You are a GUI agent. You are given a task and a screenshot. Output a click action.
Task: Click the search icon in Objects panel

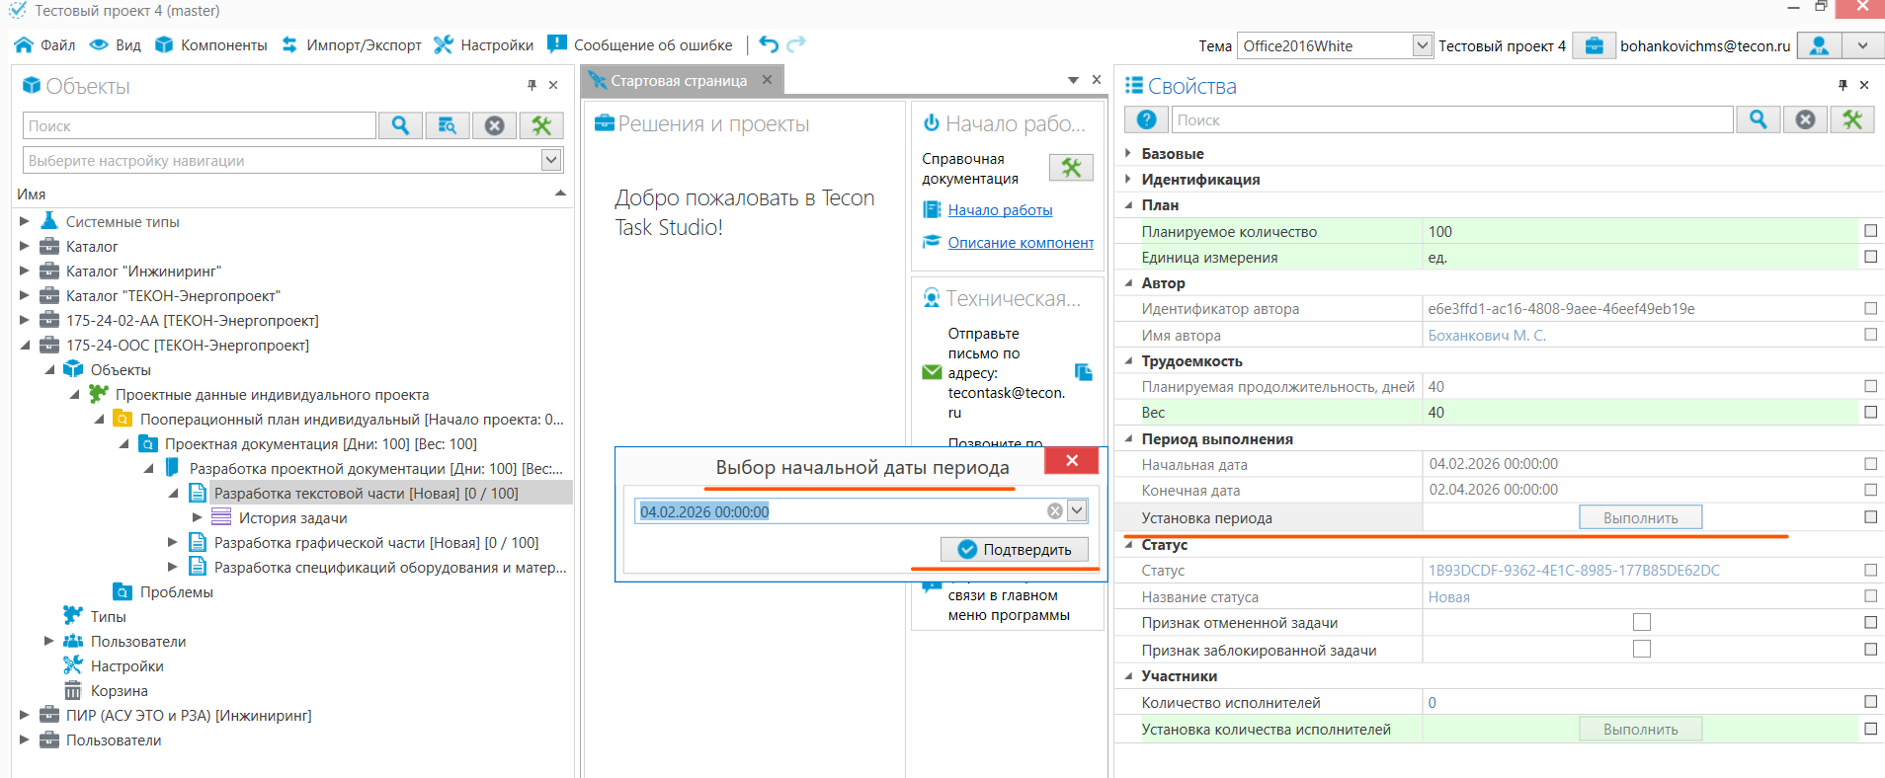[x=400, y=125]
